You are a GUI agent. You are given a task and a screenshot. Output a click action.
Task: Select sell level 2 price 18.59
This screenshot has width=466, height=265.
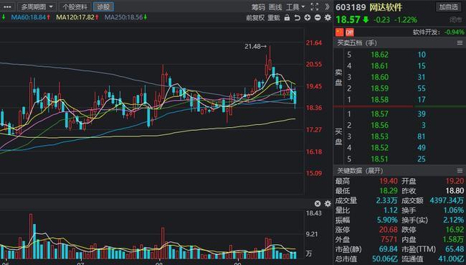pyautogui.click(x=379, y=88)
